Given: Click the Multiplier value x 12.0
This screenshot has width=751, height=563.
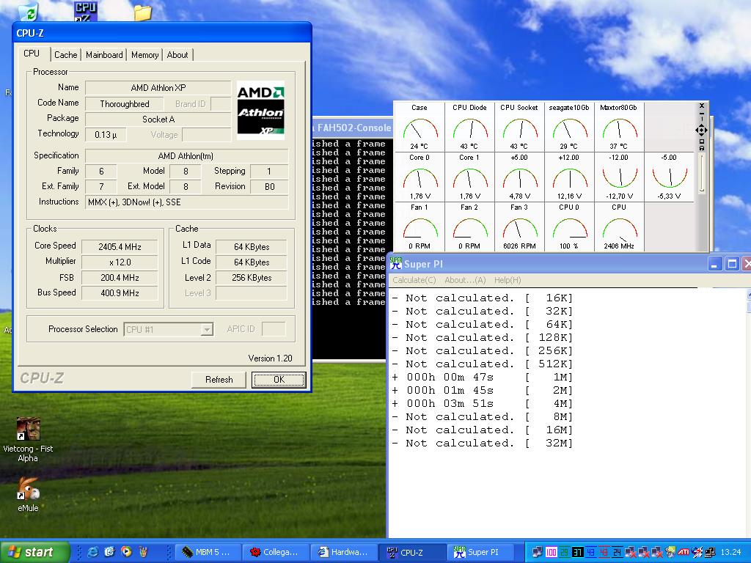Looking at the screenshot, I should point(120,262).
